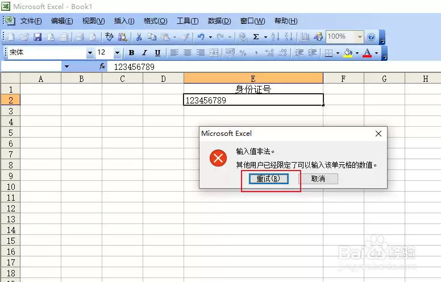Toggle Underline formatting
Viewport: 441px width, 282px height.
[x=158, y=53]
